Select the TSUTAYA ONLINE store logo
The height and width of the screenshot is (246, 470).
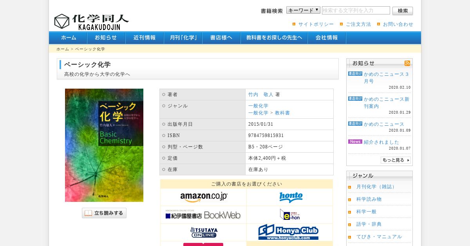click(204, 232)
